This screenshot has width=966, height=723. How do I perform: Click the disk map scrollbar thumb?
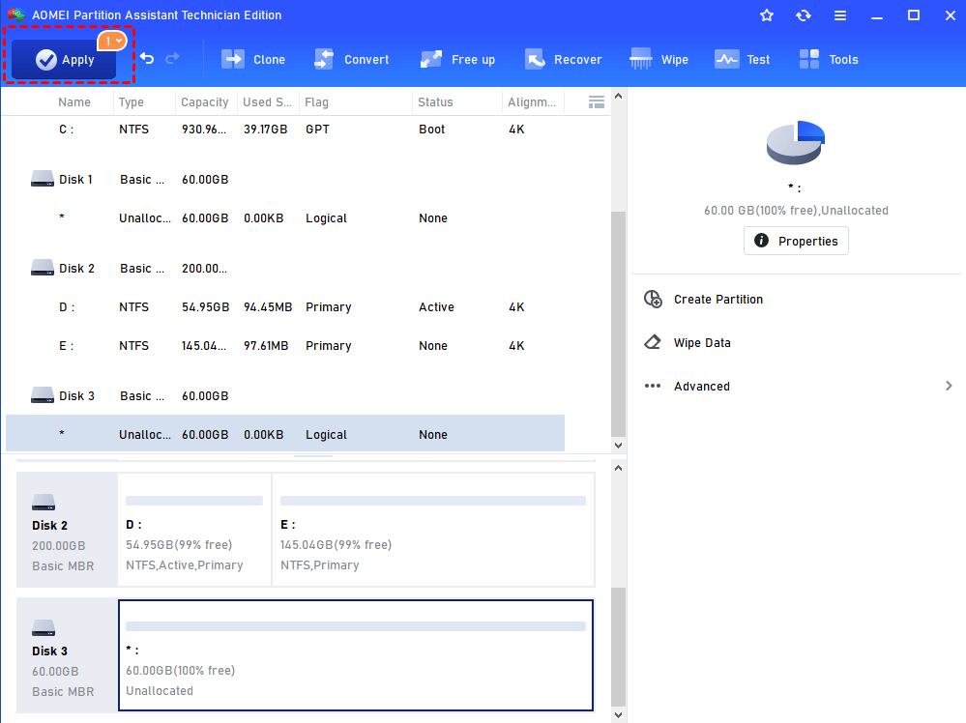(x=619, y=647)
